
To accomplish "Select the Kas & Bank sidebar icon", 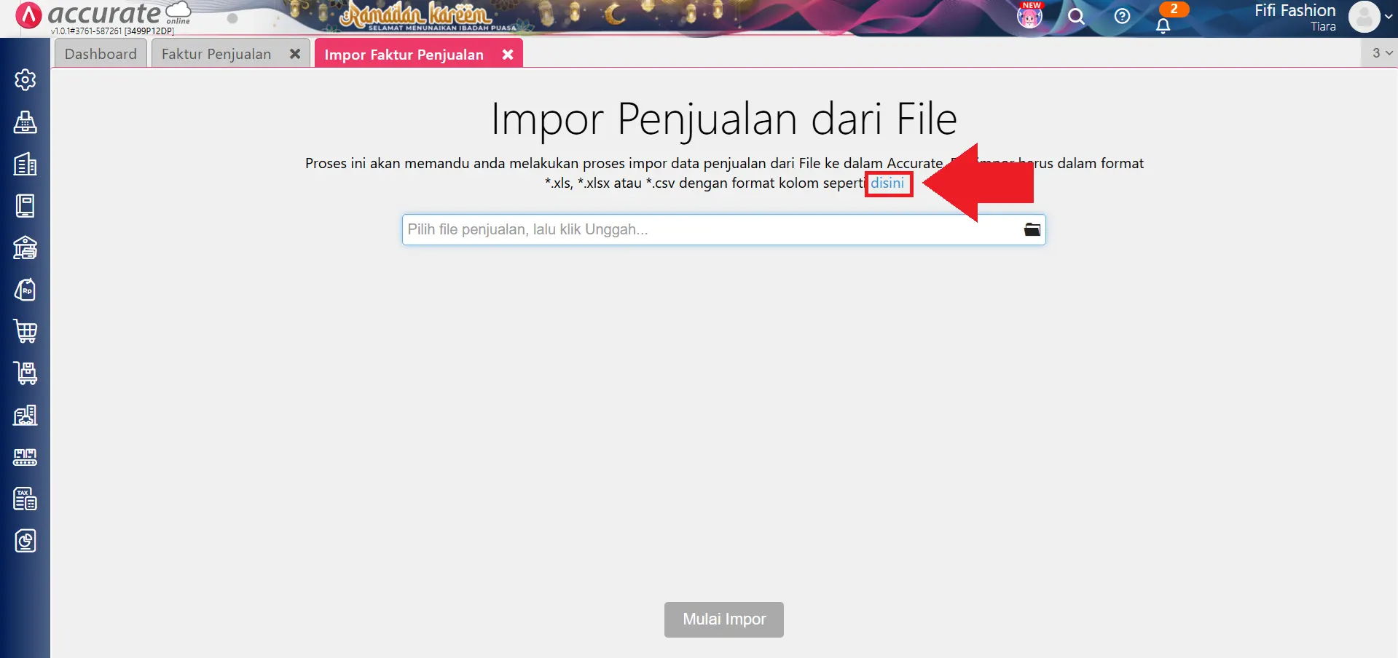I will point(25,247).
